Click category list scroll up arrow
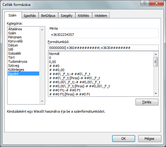Image resolution: width=166 pixels, height=147 pixels. [x=42, y=30]
